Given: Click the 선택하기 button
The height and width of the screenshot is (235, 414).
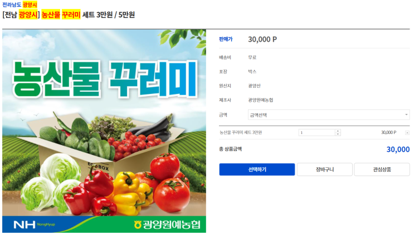Looking at the screenshot, I should tap(257, 169).
